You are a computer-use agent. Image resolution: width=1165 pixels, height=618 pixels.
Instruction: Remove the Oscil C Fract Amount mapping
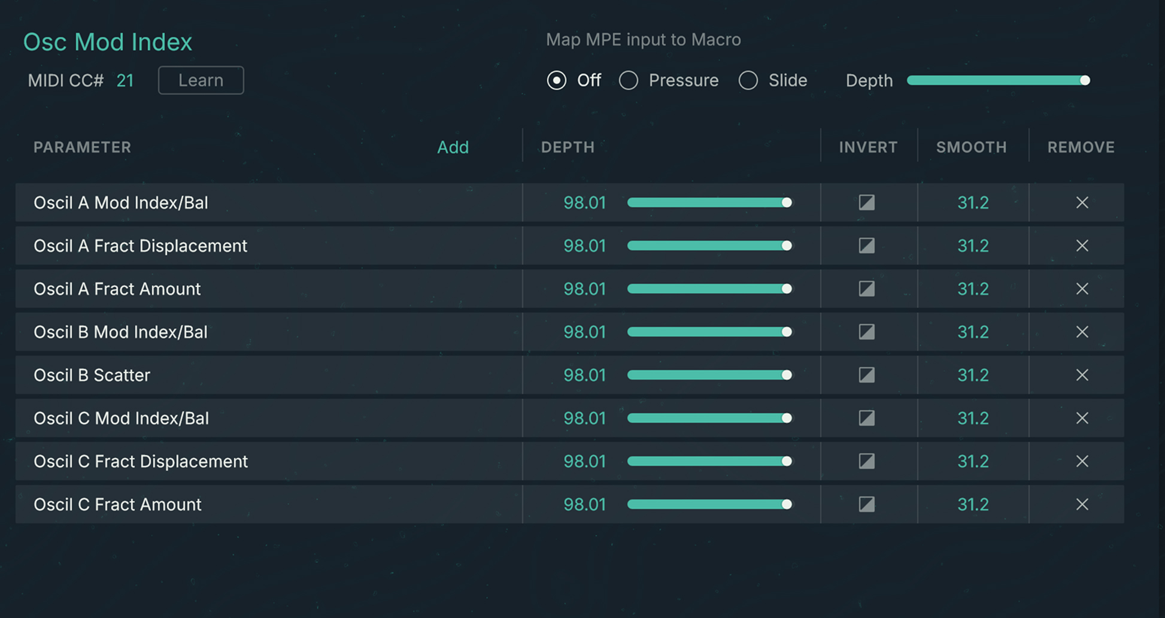[1082, 504]
